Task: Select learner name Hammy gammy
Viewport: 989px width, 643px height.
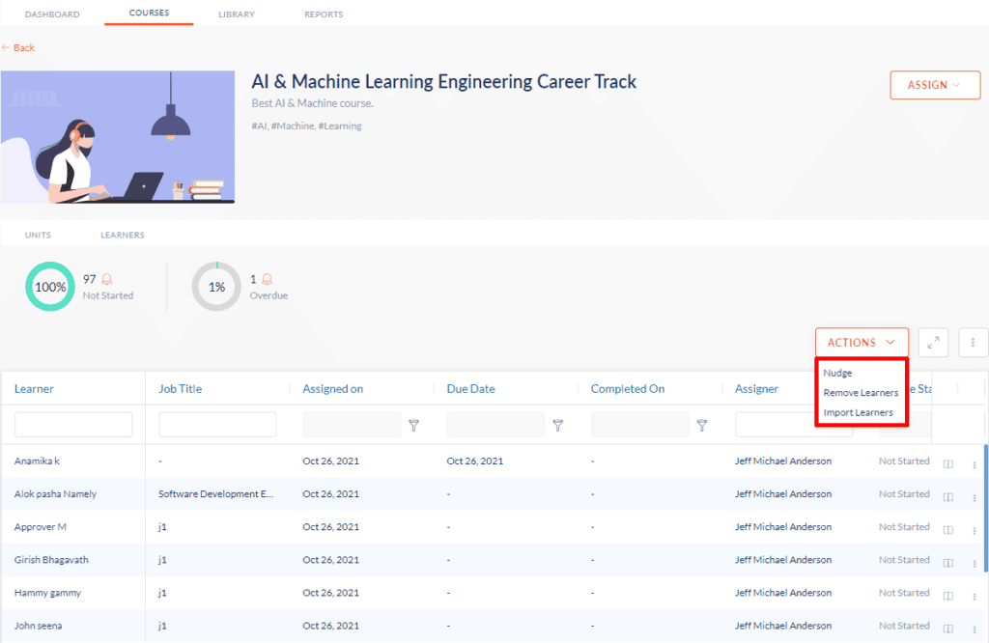Action: (x=48, y=593)
